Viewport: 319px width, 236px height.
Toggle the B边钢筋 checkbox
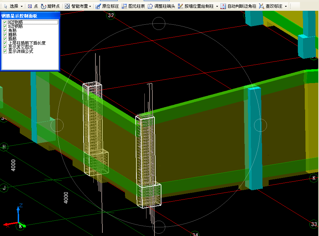point(5,26)
